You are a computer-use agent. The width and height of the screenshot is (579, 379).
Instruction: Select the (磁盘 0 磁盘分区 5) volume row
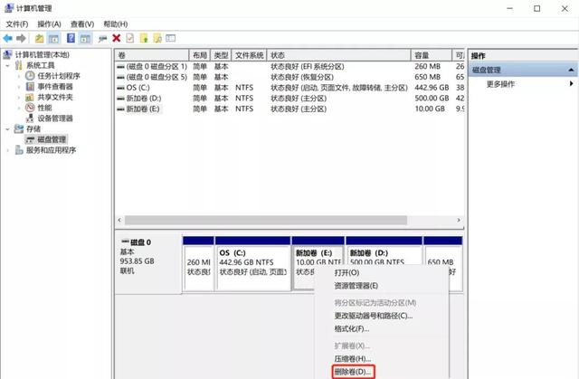click(x=289, y=77)
